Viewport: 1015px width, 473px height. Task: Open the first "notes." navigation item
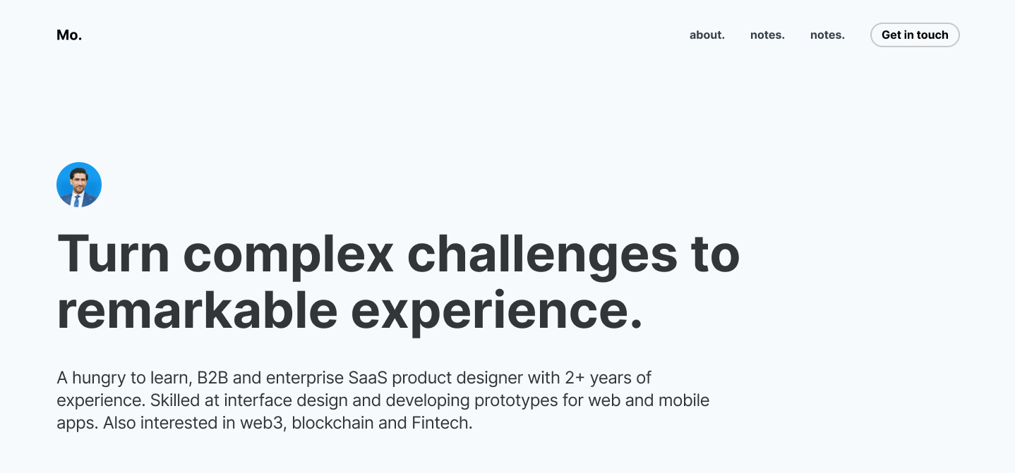(x=767, y=35)
